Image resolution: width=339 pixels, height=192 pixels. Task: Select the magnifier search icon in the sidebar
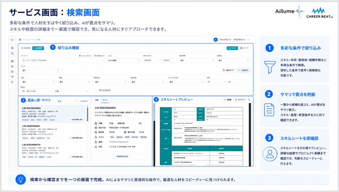point(12,54)
